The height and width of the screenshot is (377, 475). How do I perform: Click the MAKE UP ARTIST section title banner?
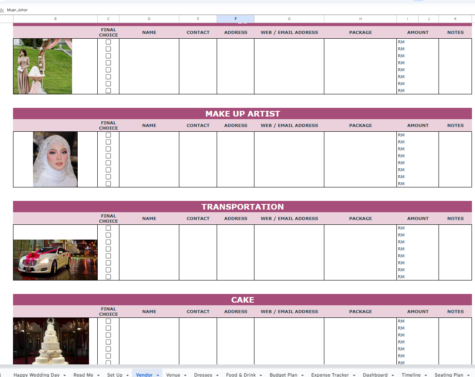[x=242, y=113]
